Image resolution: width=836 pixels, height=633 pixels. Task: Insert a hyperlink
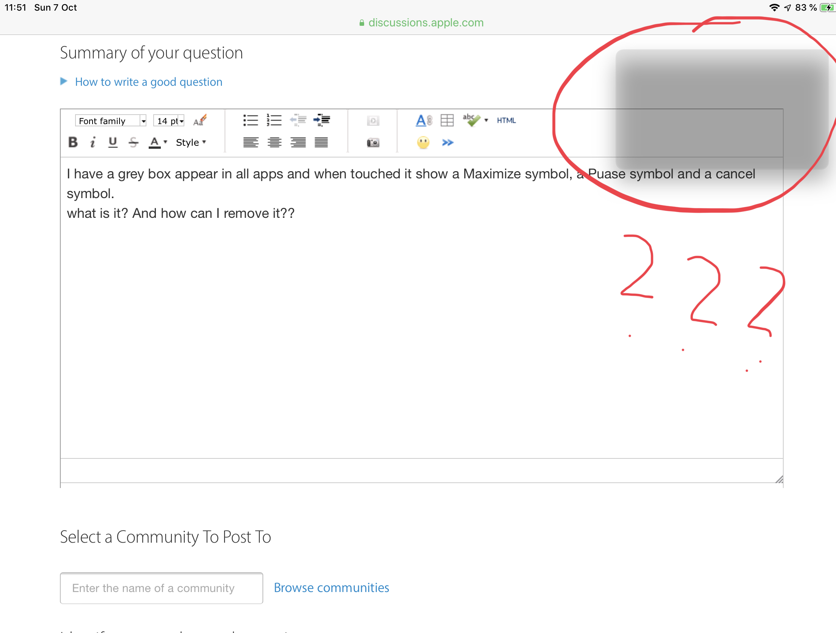[x=422, y=120]
